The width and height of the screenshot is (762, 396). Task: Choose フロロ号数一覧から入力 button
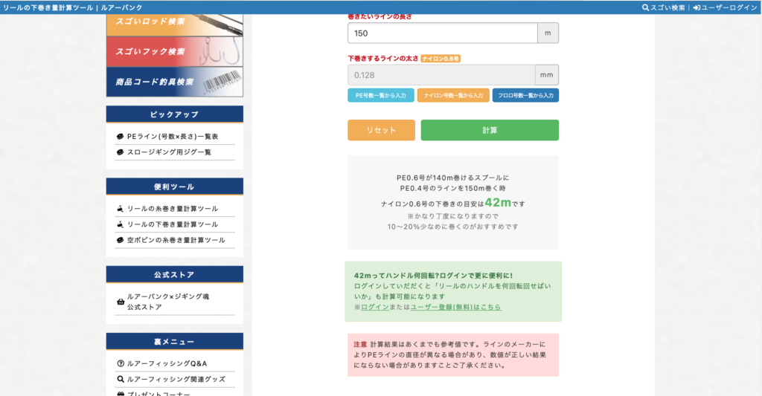click(x=525, y=95)
